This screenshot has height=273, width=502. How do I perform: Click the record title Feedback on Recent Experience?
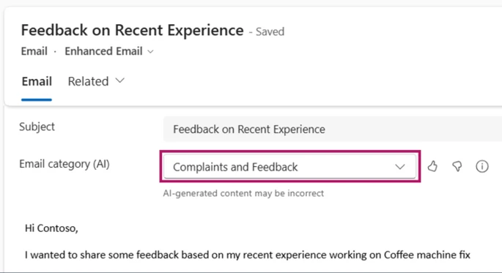(132, 30)
